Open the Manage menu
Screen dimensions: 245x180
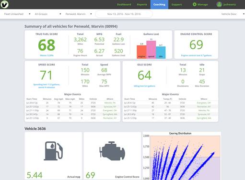[200, 4]
